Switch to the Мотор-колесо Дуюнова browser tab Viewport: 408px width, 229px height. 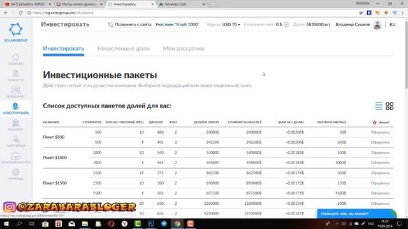pyautogui.click(x=79, y=4)
